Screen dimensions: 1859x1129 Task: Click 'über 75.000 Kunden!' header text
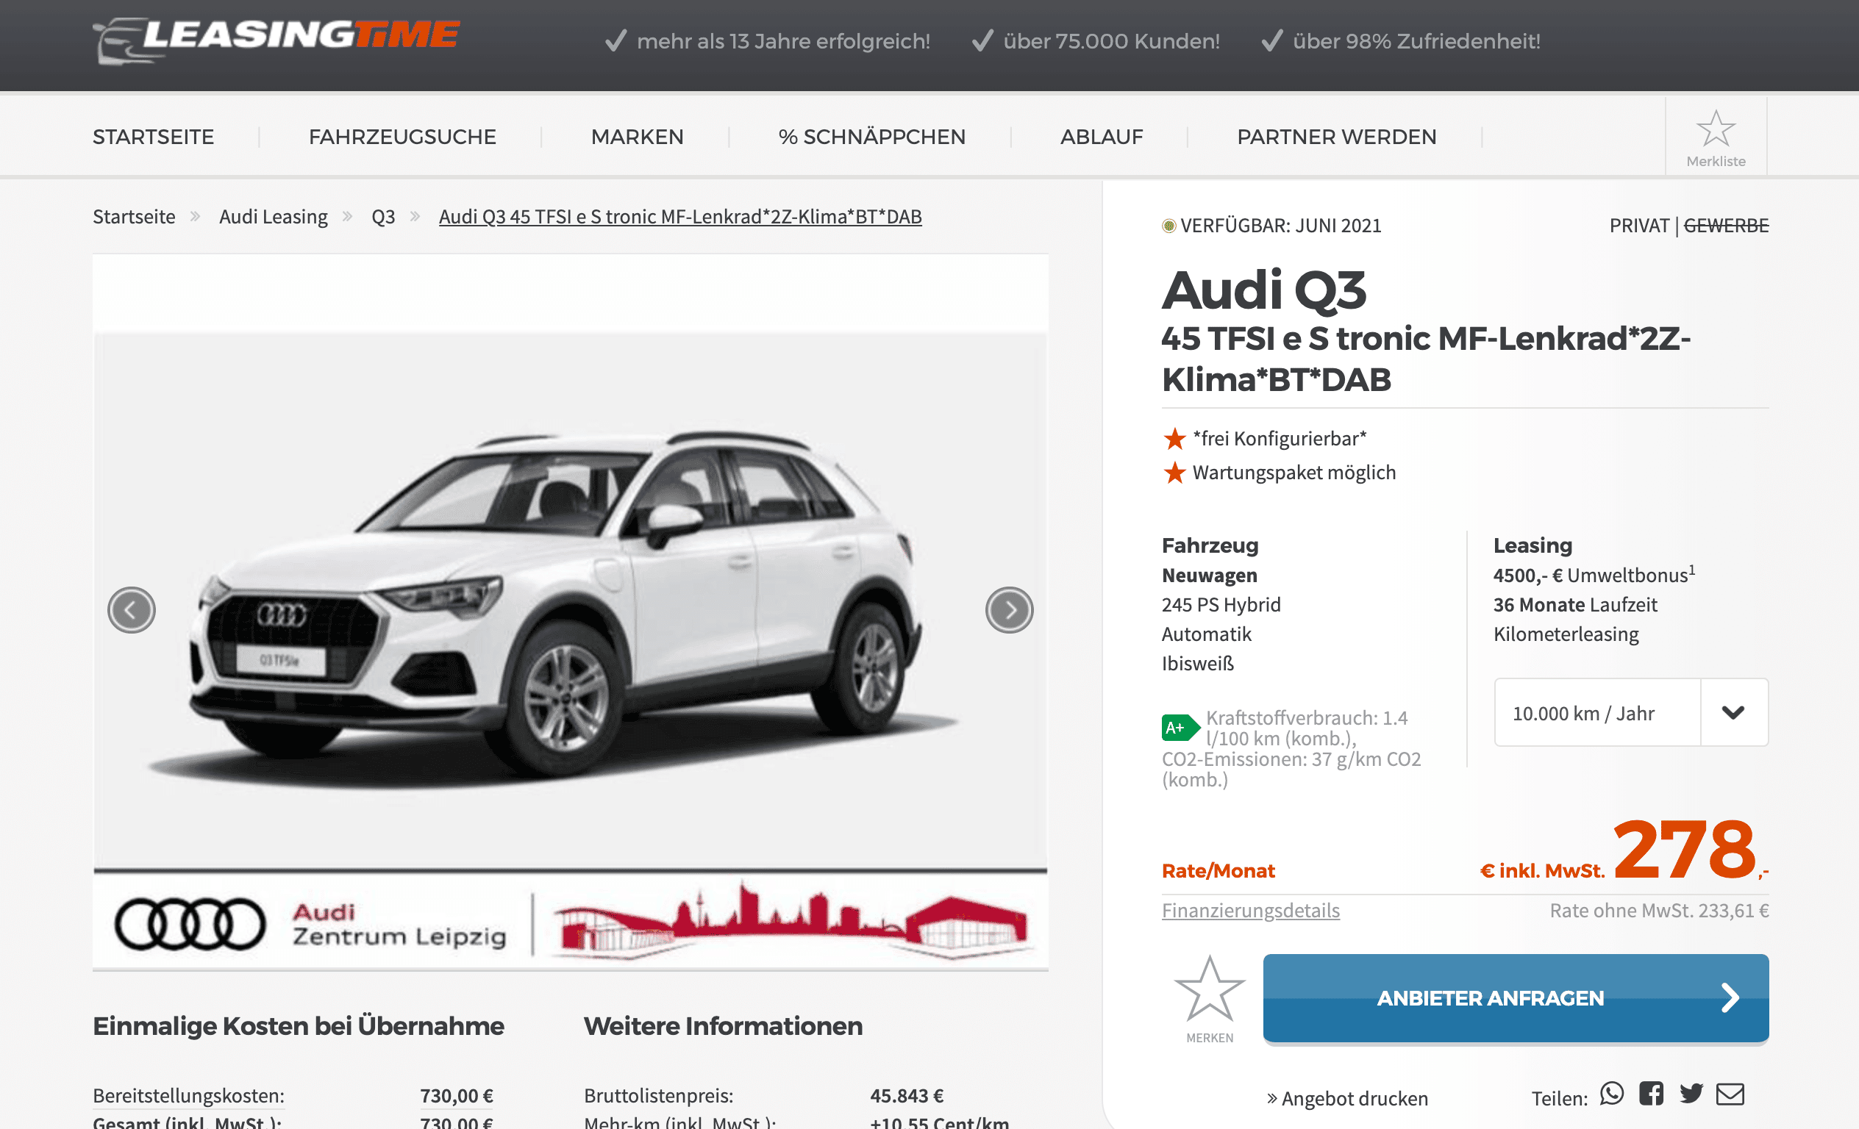pyautogui.click(x=1110, y=40)
